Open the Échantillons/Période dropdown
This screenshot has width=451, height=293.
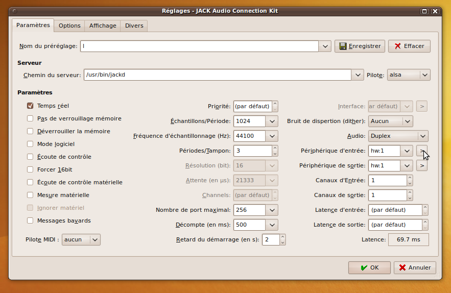[272, 121]
